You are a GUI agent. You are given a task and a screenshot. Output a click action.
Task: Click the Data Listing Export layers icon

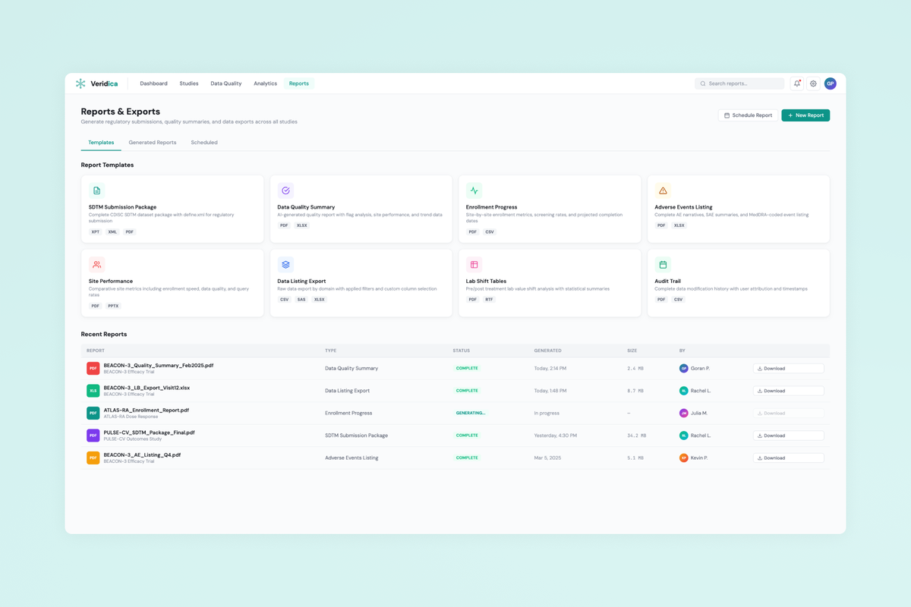tap(285, 265)
